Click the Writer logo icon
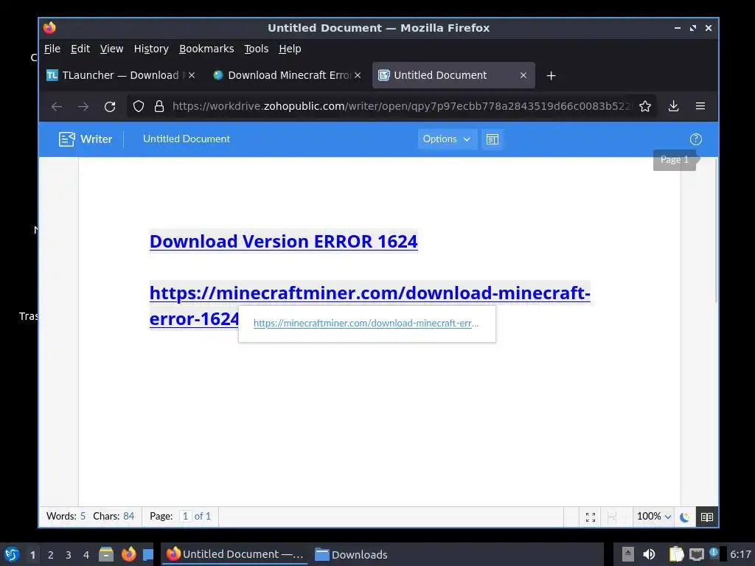This screenshot has height=566, width=755. coord(66,139)
